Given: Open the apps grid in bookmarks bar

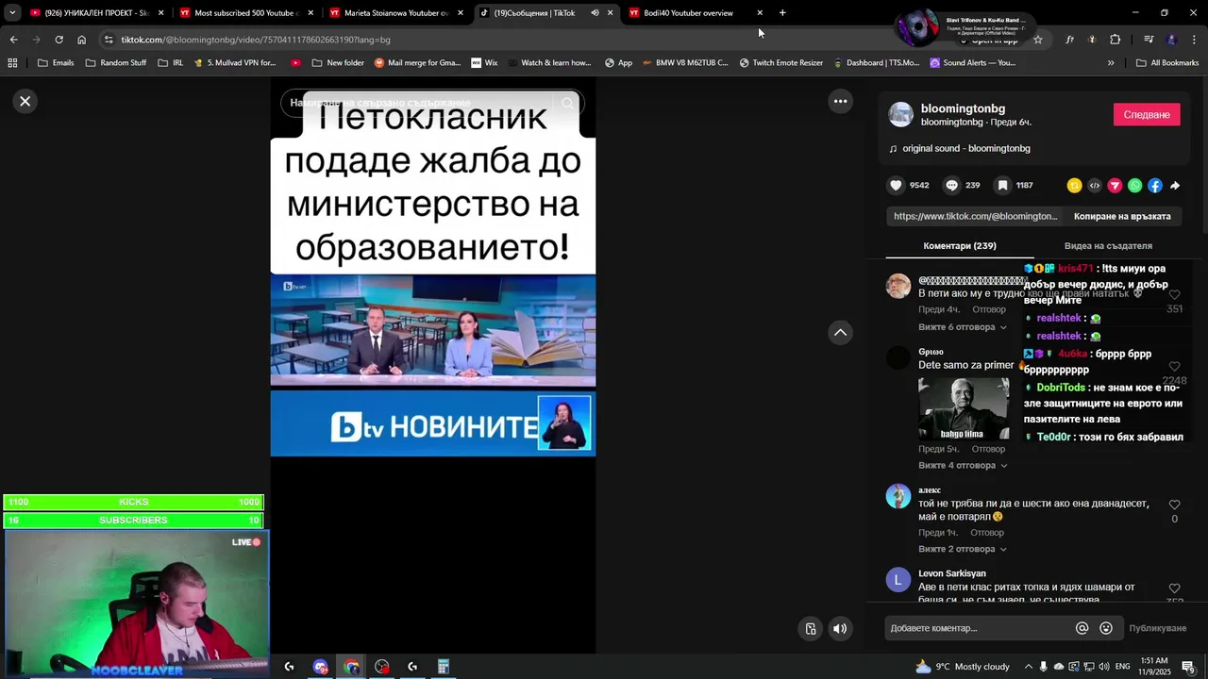Looking at the screenshot, I should tap(12, 63).
